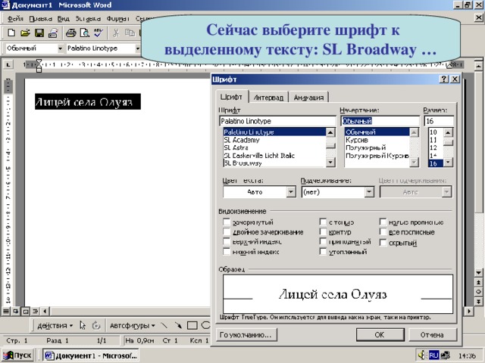Click Free Rotate drawing tool
Image resolution: width=485 pixels, height=363 pixels.
coord(96,325)
